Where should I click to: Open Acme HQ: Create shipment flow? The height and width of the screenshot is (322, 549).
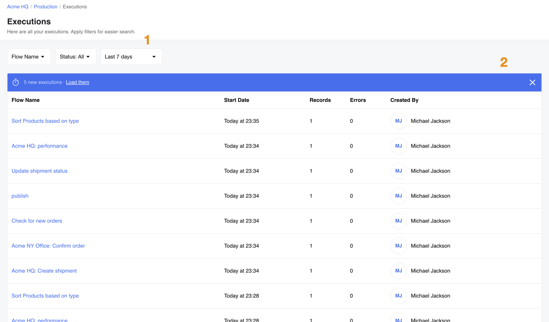[44, 271]
